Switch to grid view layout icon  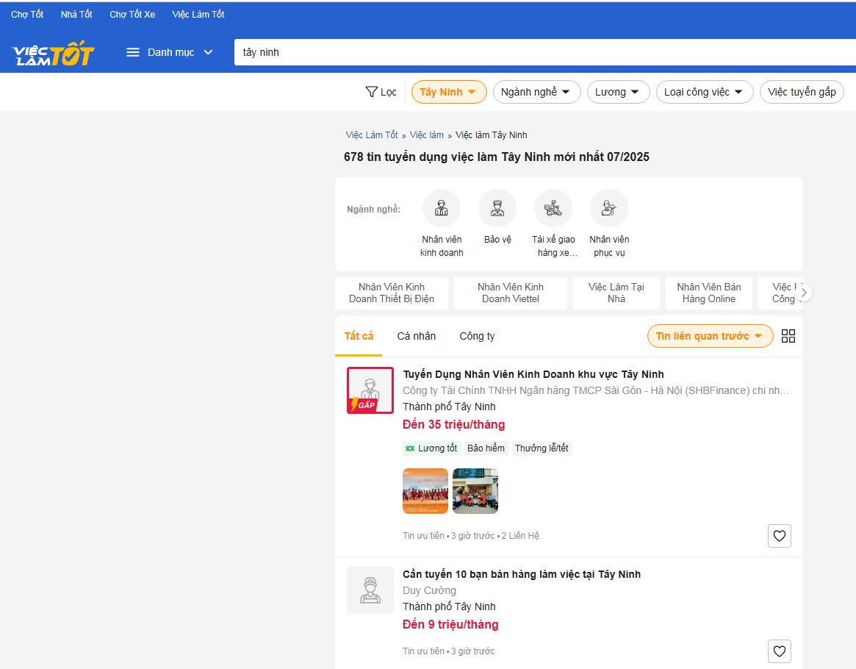(788, 336)
